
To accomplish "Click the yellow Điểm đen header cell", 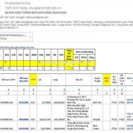I will pyautogui.click(x=106, y=80).
